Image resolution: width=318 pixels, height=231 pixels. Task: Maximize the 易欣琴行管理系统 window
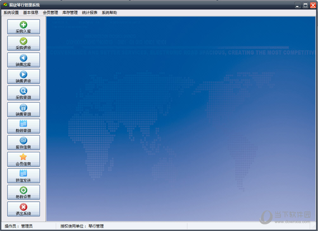pos(305,5)
